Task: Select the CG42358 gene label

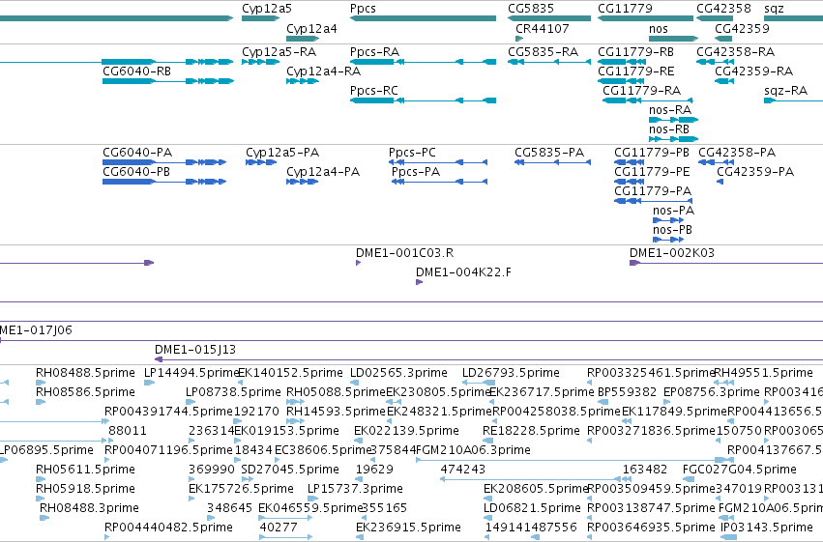Action: [723, 9]
